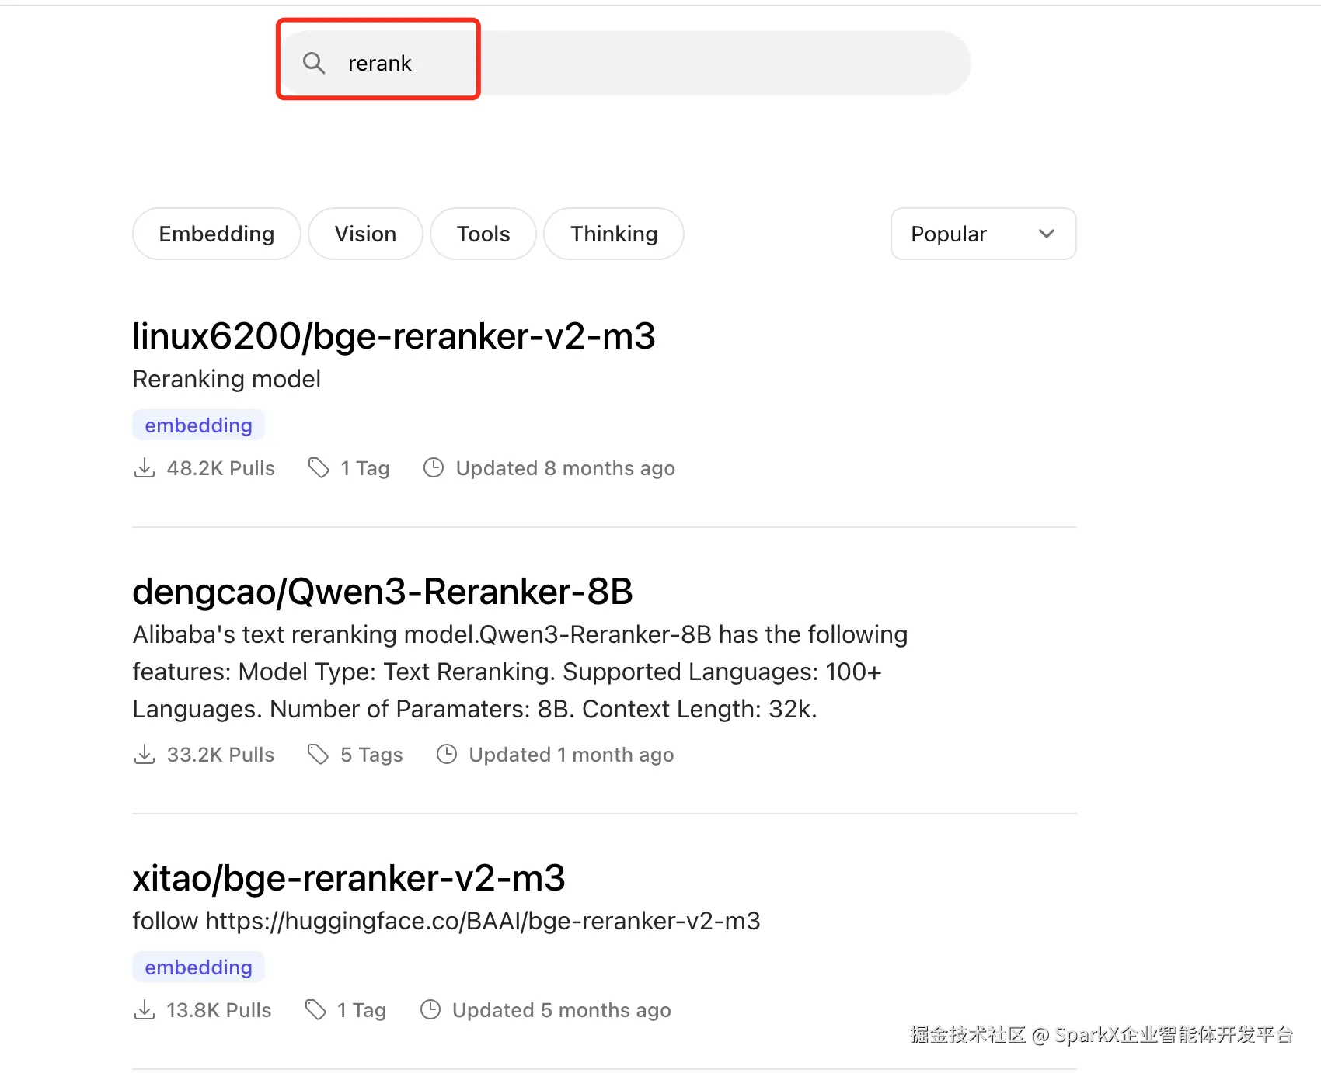Screen dimensions: 1321x1073
Task: Click the chevron arrow on sort dropdown
Action: pos(1047,234)
